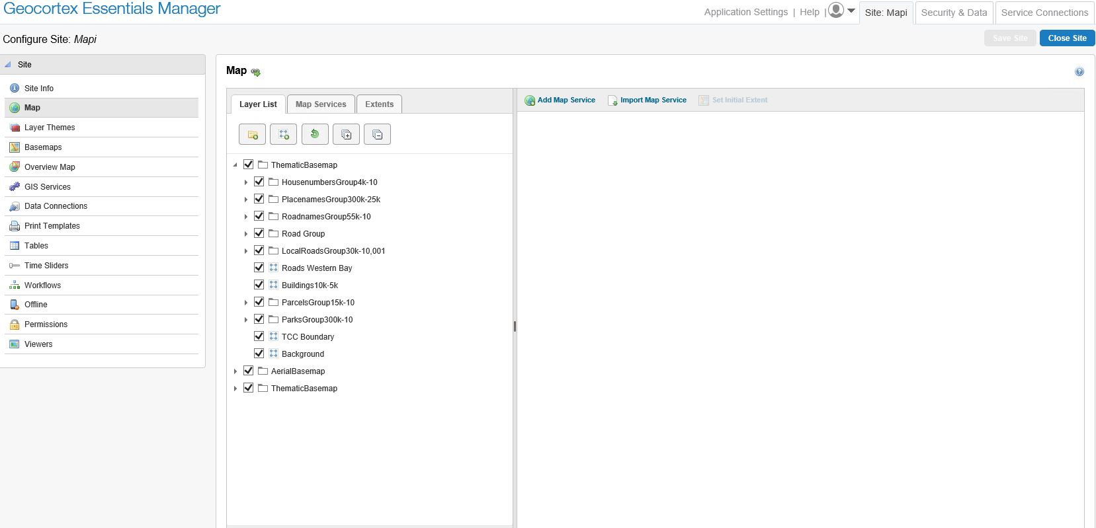
Task: Click the Layer Themes icon
Action: click(x=15, y=128)
